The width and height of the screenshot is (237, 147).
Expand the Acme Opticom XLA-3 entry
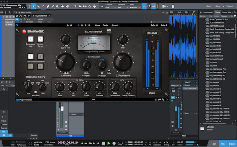point(205,19)
